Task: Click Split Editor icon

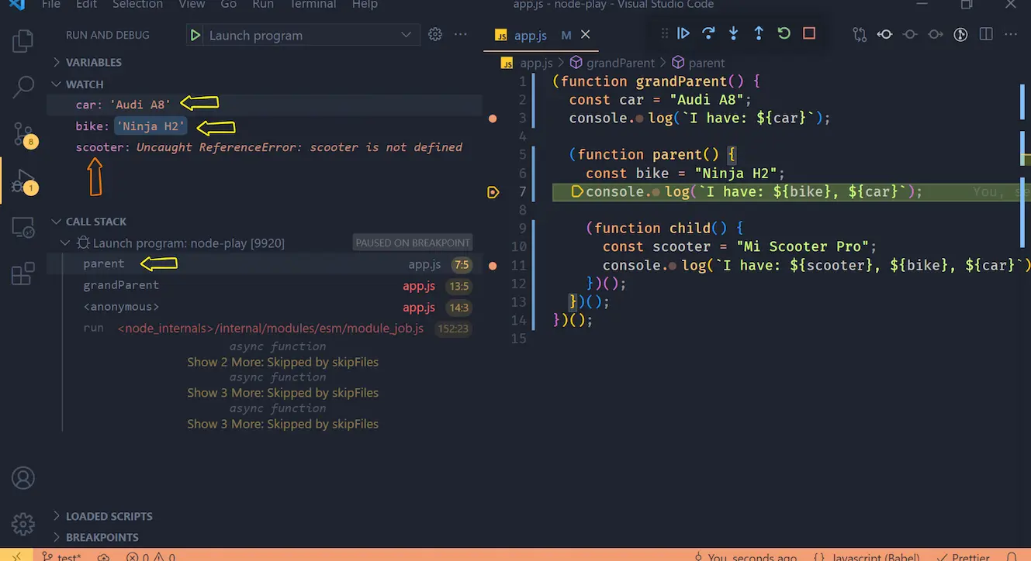Action: click(986, 34)
